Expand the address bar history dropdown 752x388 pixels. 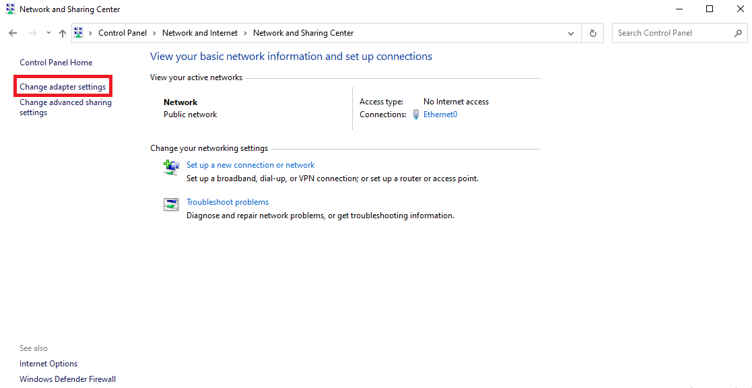(x=571, y=33)
